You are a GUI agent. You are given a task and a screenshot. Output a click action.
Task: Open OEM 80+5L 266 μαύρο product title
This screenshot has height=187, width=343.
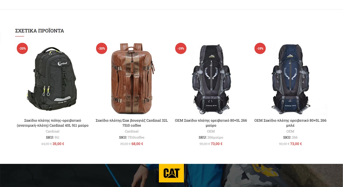[211, 123]
